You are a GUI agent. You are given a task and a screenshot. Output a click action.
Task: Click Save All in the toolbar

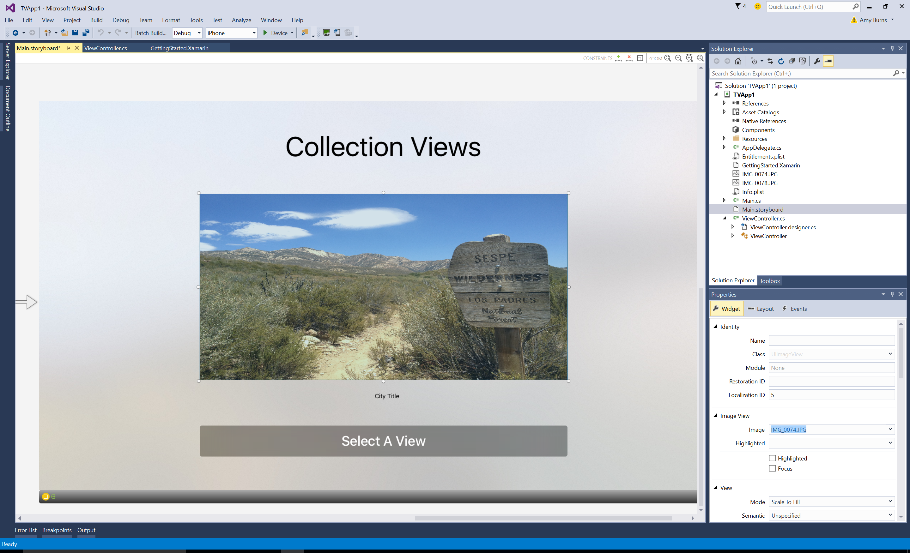(x=86, y=33)
